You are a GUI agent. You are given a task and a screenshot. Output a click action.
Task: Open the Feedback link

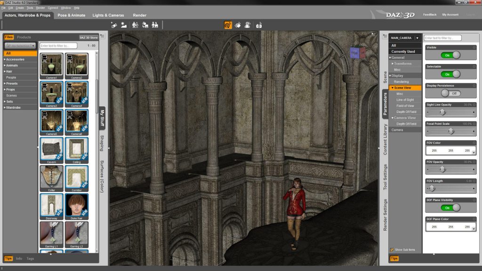(429, 15)
